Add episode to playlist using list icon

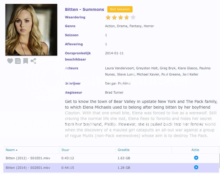tap(18, 61)
